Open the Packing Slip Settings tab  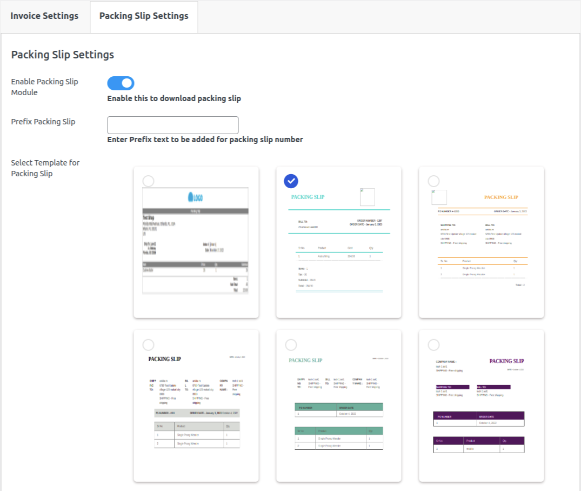(x=144, y=16)
